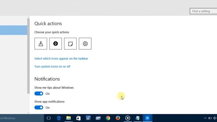Image resolution: width=217 pixels, height=122 pixels.
Task: Click the active Settings gear taskbar icon
Action: 147,118
